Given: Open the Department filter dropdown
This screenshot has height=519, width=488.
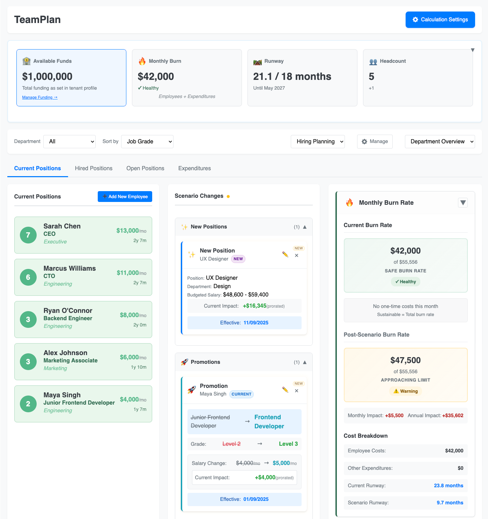Looking at the screenshot, I should point(69,142).
